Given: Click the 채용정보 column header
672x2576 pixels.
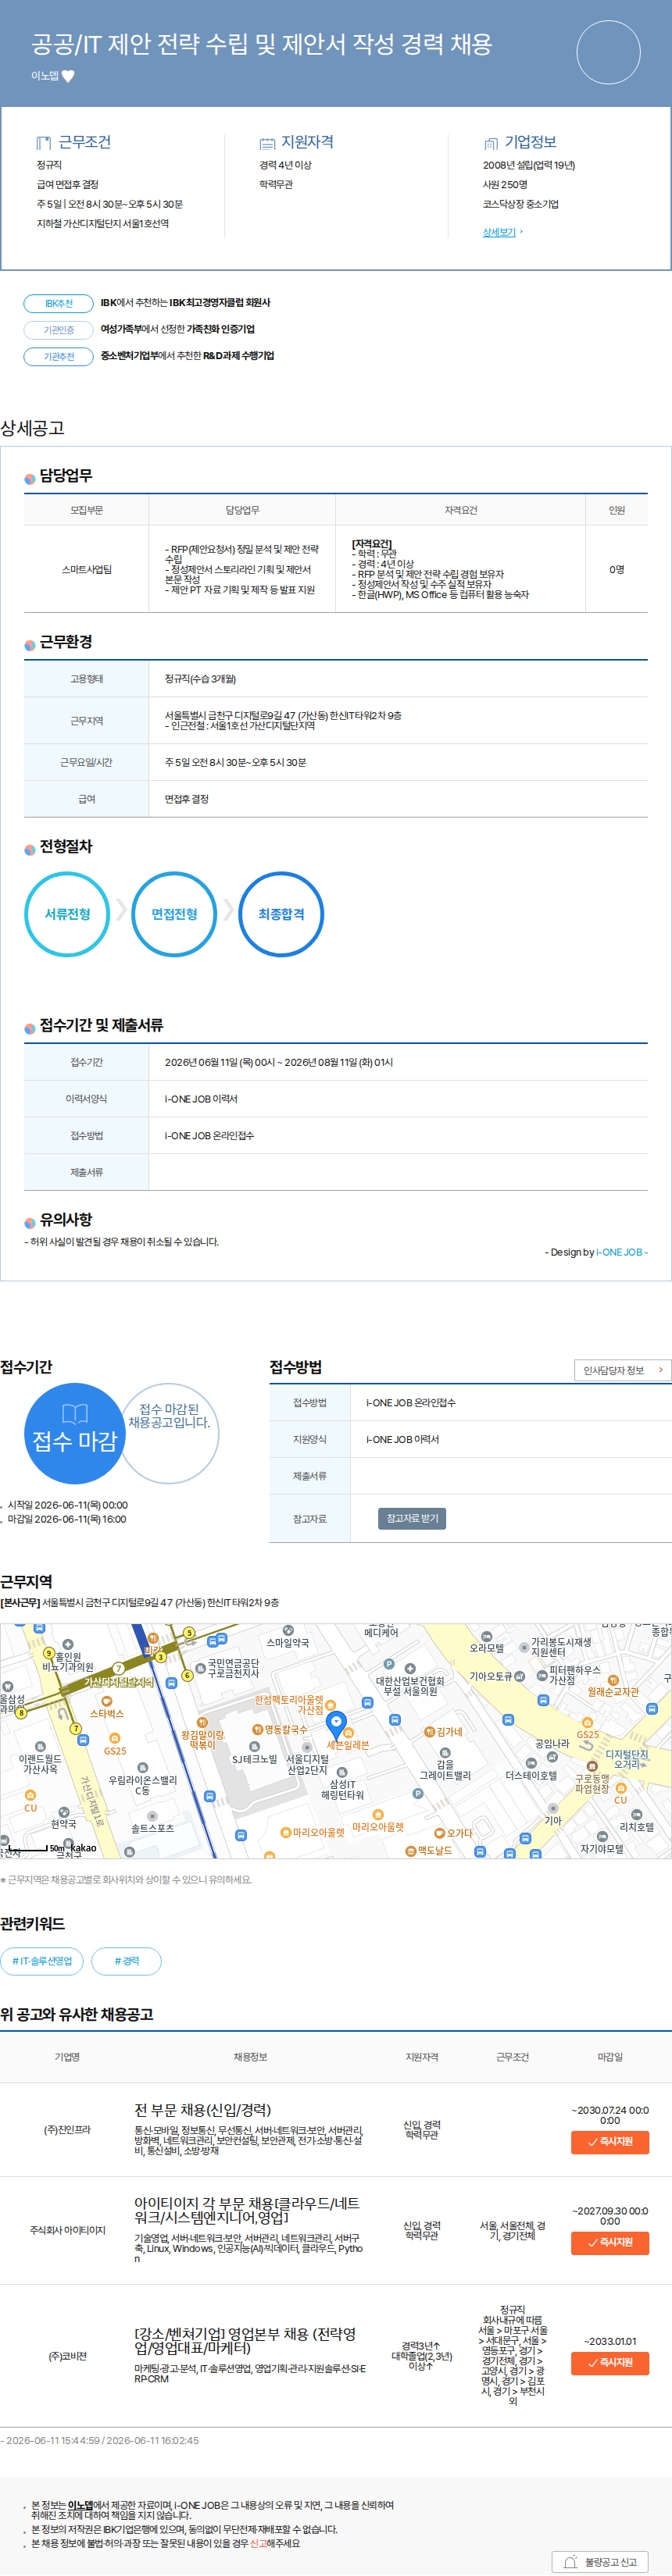Looking at the screenshot, I should [x=250, y=2057].
